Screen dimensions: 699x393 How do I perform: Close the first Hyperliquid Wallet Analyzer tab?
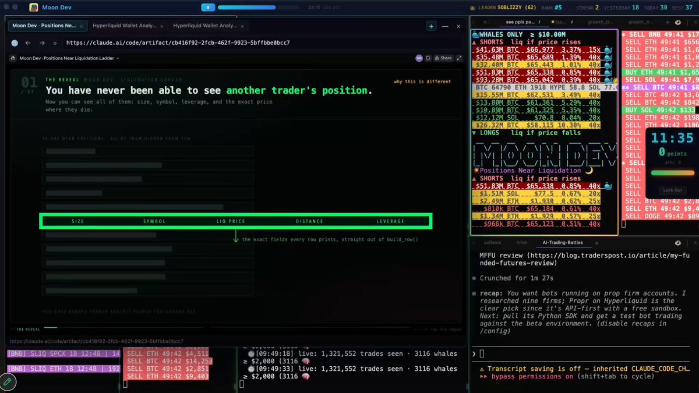[163, 26]
